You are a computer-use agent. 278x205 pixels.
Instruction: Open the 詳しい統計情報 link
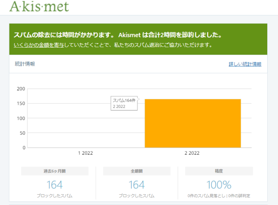pos(245,64)
